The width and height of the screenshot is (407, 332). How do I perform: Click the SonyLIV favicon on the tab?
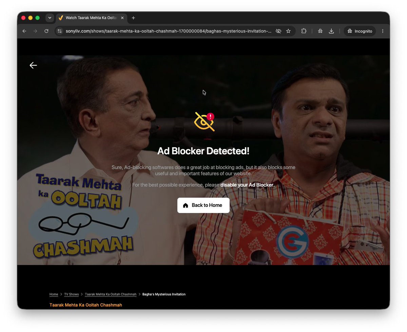click(x=61, y=18)
